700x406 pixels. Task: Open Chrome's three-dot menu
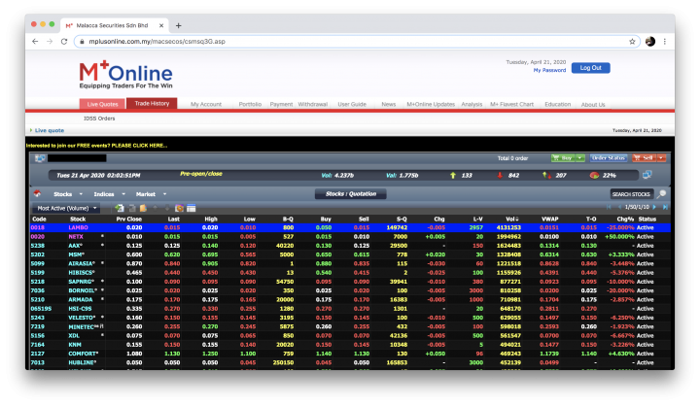[x=665, y=42]
